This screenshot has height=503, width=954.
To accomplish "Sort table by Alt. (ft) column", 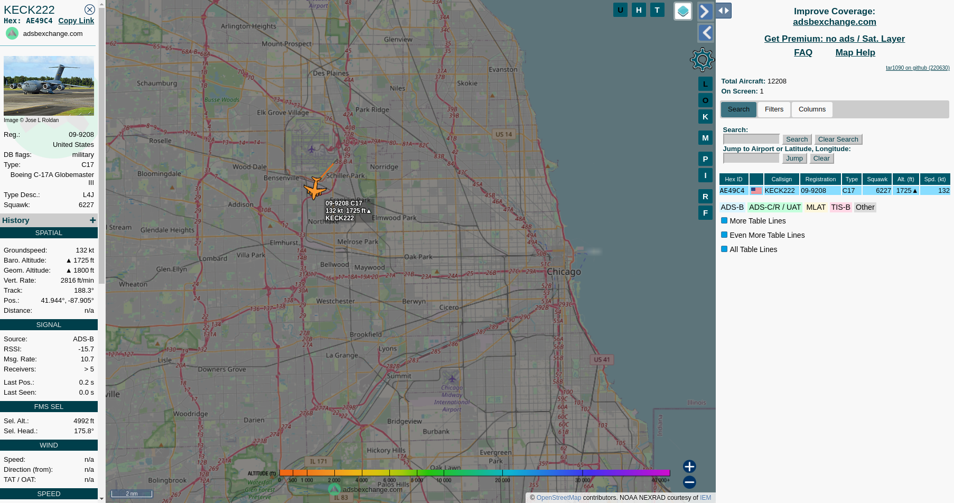I will 906,179.
